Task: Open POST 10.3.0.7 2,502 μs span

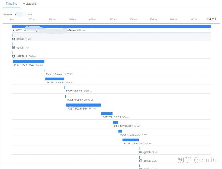Action: [74, 100]
